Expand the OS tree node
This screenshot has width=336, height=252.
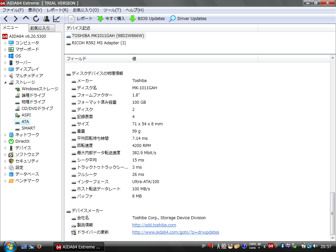tap(5, 56)
